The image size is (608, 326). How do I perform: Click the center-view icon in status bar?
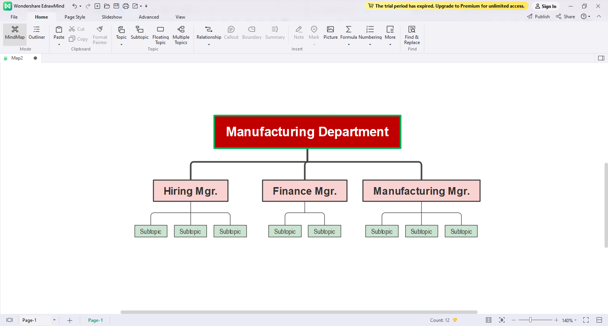(x=502, y=320)
